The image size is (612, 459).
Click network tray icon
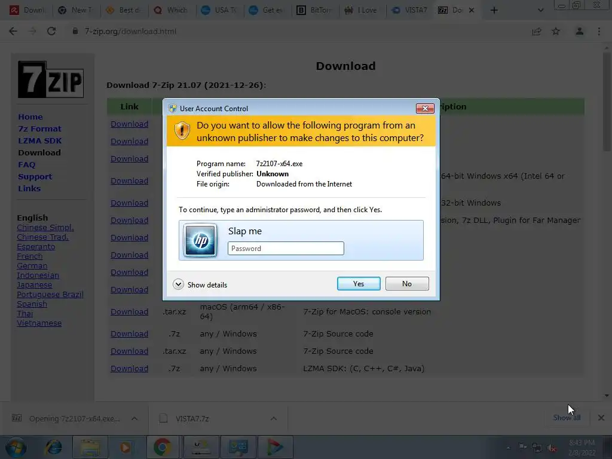coord(537,448)
